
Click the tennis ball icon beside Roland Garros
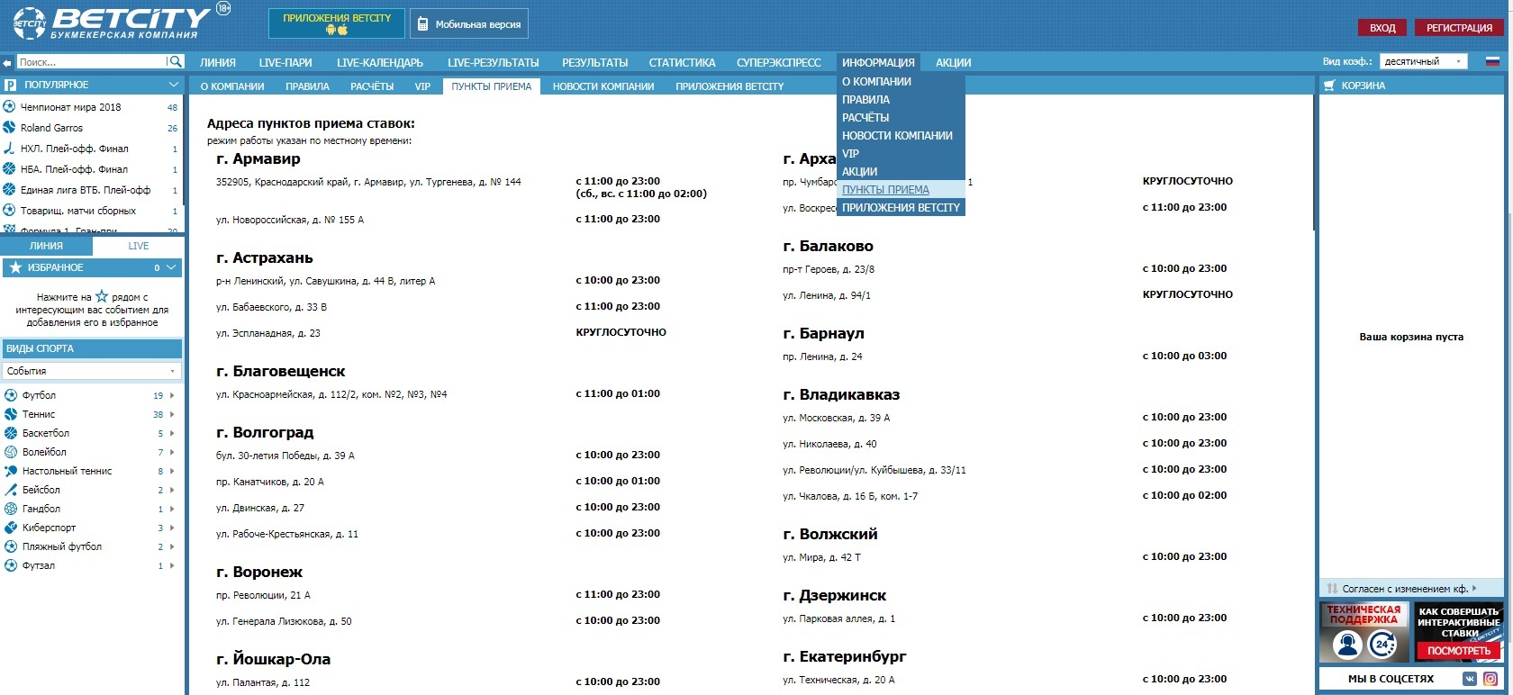pyautogui.click(x=10, y=128)
